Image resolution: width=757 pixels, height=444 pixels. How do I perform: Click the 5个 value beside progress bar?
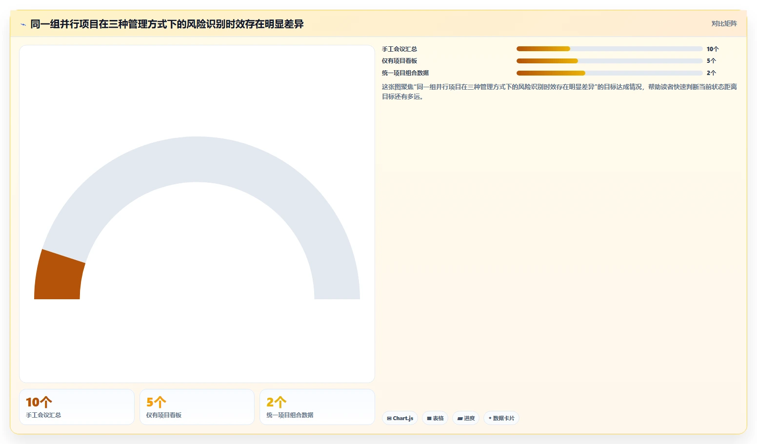[711, 61]
